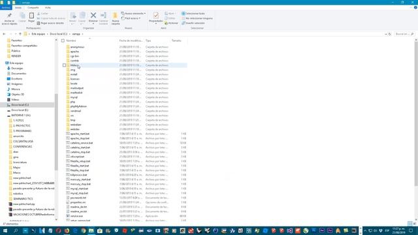Image resolution: width=418 pixels, height=235 pixels.
Task: Select the apache_start.bat file
Action: point(80,134)
